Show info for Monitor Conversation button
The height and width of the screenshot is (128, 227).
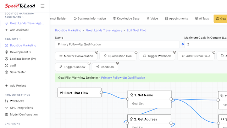(97, 52)
